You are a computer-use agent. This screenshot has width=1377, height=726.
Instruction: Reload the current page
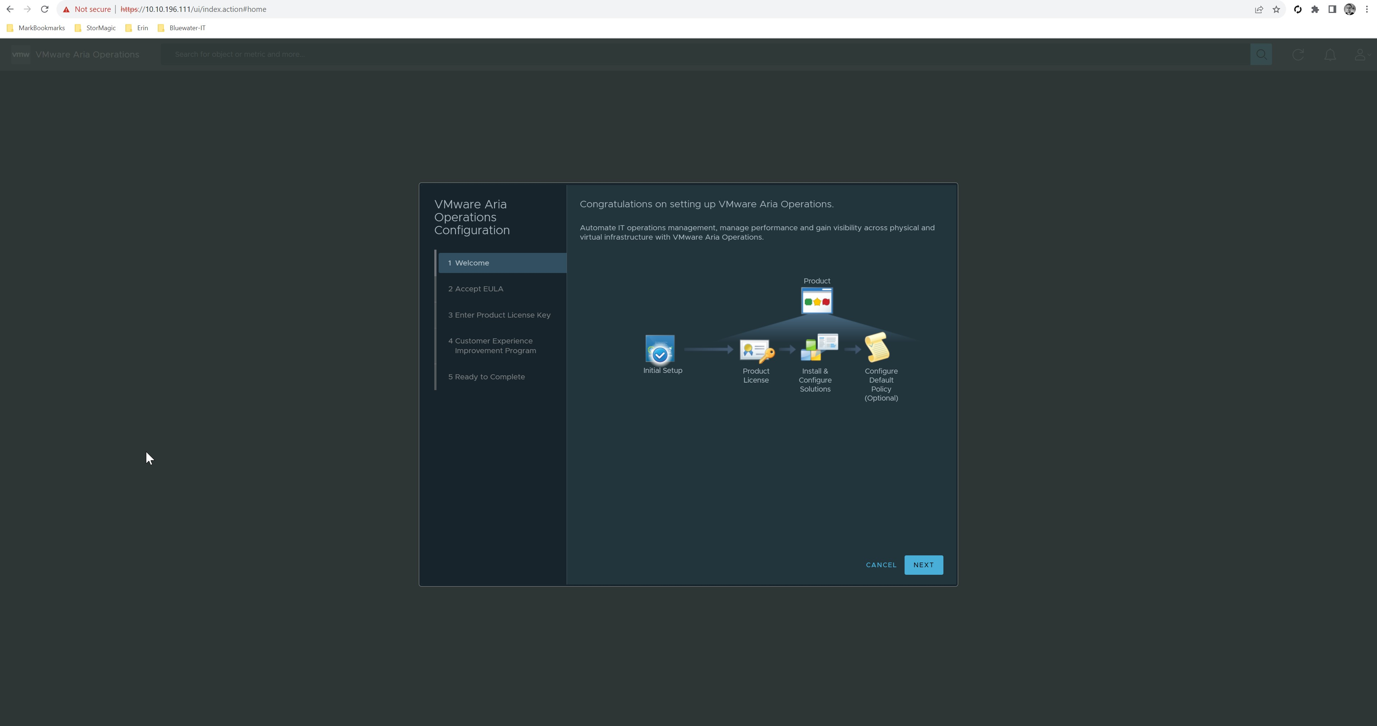pos(45,9)
